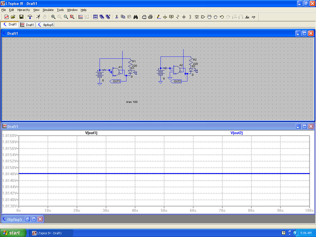This screenshot has height=237, width=316.
Task: Click the LTspice IV taskbar button
Action: pyautogui.click(x=51, y=233)
